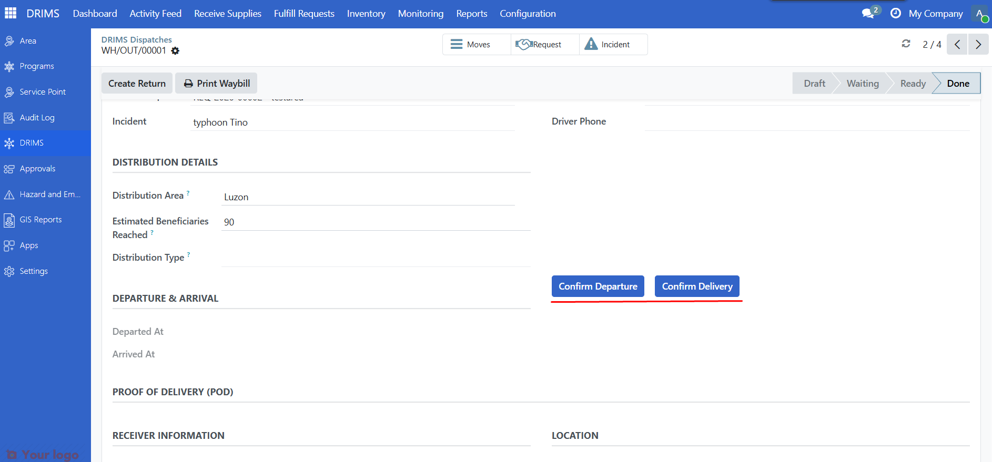
Task: Click the refresh record icon
Action: point(906,44)
